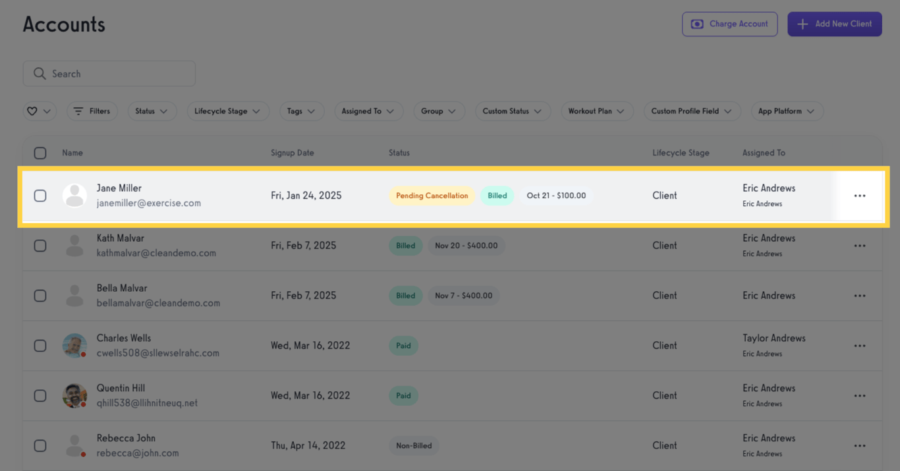Click the Assigned To column header
Screen dimensions: 900x471
(x=764, y=153)
